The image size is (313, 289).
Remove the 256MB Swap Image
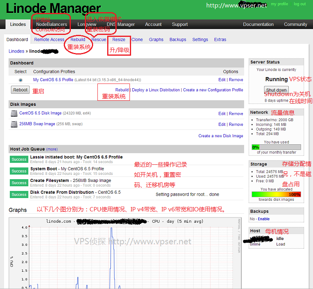[x=236, y=125]
